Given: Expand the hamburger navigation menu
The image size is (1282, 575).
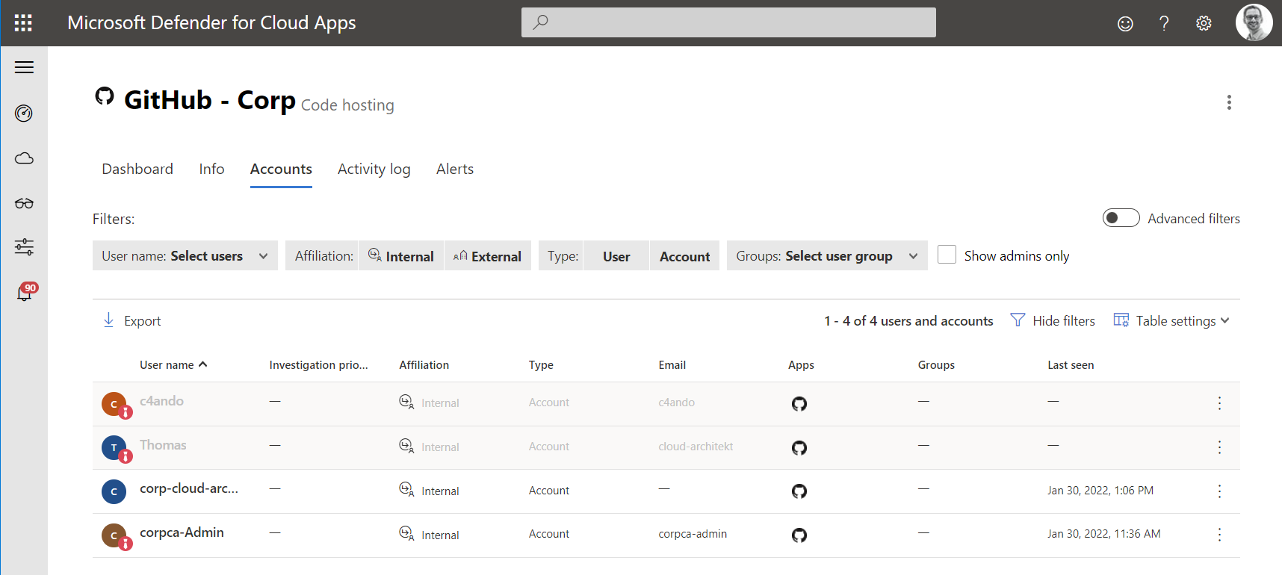Looking at the screenshot, I should 24,67.
